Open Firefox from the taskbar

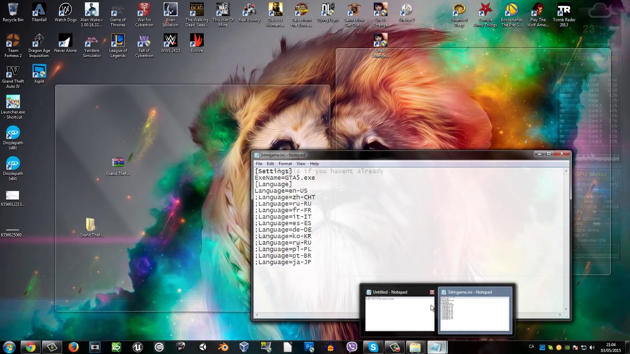click(x=73, y=348)
